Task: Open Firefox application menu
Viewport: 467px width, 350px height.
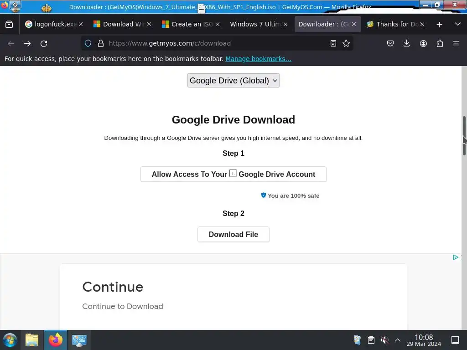Action: coord(456,43)
